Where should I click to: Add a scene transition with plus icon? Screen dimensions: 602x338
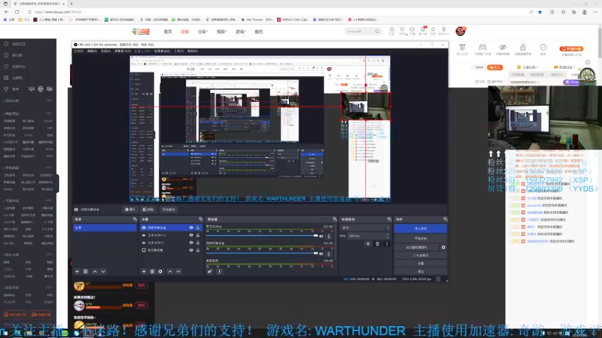click(368, 243)
